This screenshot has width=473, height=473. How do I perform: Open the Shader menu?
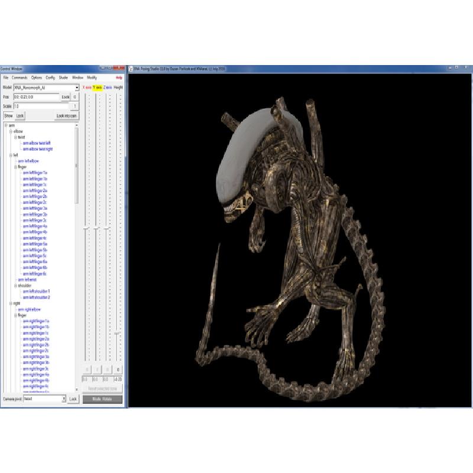pyautogui.click(x=63, y=77)
